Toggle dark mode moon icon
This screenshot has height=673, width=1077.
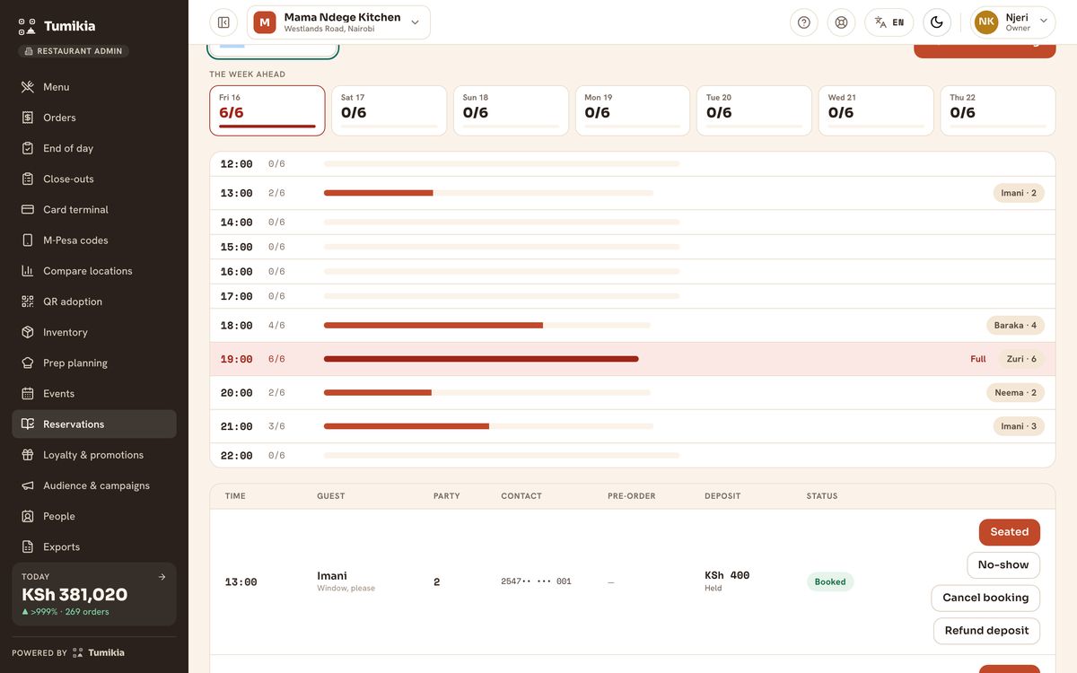pos(937,22)
